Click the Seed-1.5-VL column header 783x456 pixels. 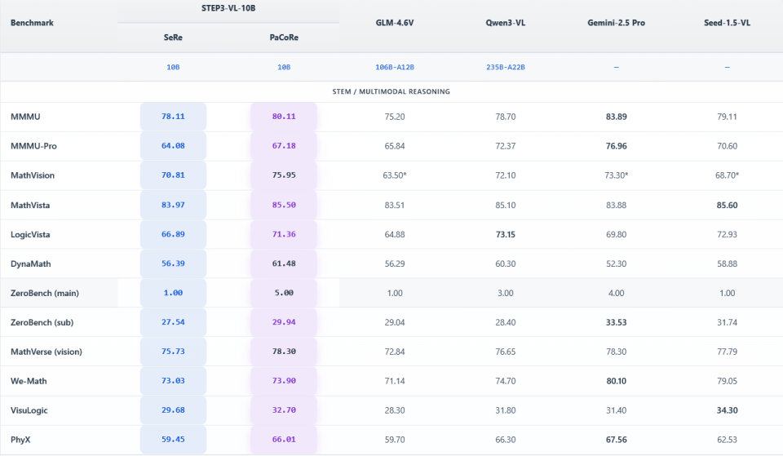[x=727, y=23]
